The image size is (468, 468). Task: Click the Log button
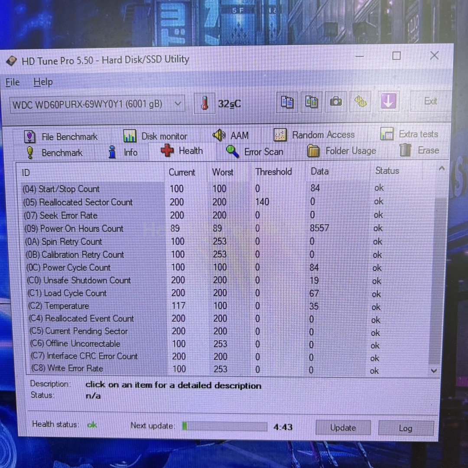[x=406, y=428]
